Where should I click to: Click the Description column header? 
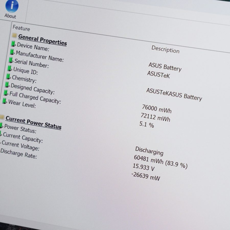click(x=165, y=49)
